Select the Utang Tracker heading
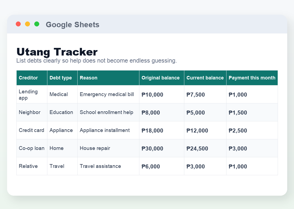Image resolution: width=294 pixels, height=209 pixels. point(57,52)
